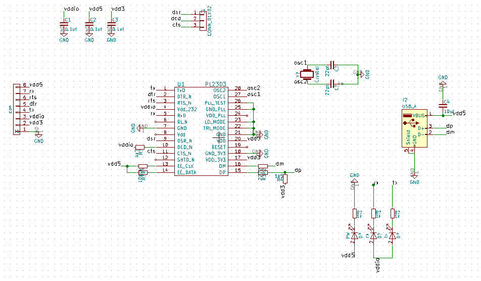
Task: Select the U1 reference label
Action: pyautogui.click(x=181, y=84)
